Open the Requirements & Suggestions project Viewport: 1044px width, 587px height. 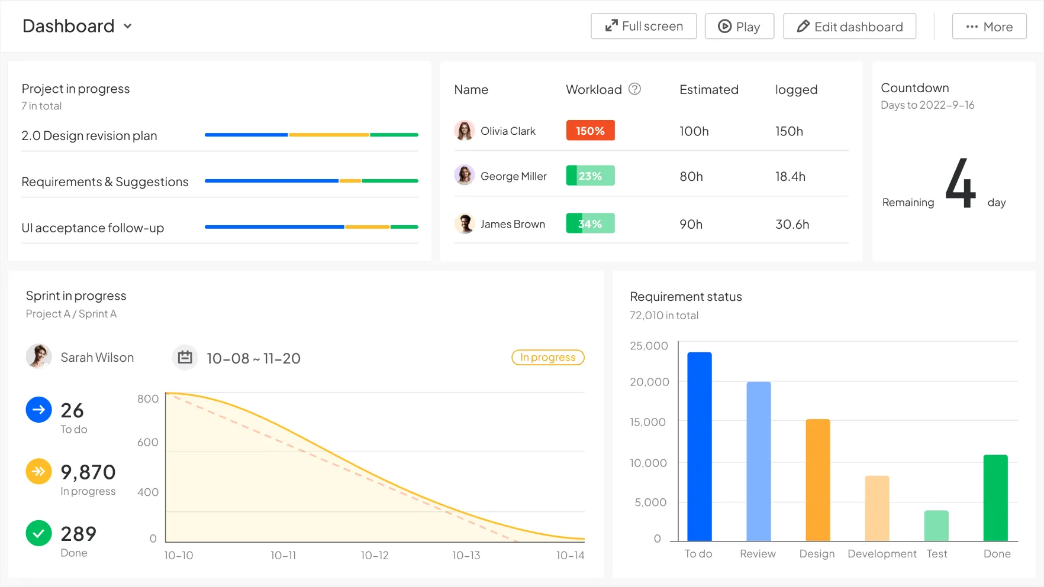[105, 182]
